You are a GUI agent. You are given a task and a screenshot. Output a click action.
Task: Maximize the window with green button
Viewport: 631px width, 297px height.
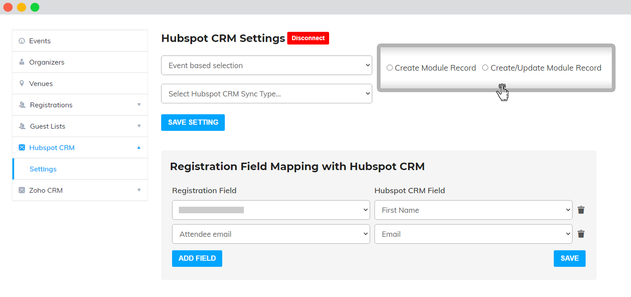click(35, 7)
